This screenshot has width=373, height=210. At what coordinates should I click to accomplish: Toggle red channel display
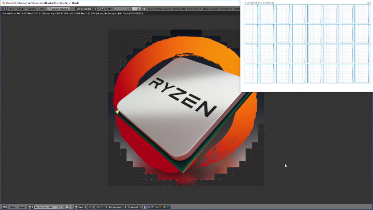160,207
